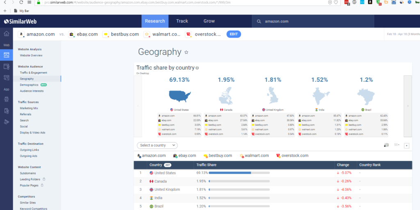Image resolution: width=420 pixels, height=210 pixels.
Task: Click the Excel export icon above the table
Action: tap(386, 145)
